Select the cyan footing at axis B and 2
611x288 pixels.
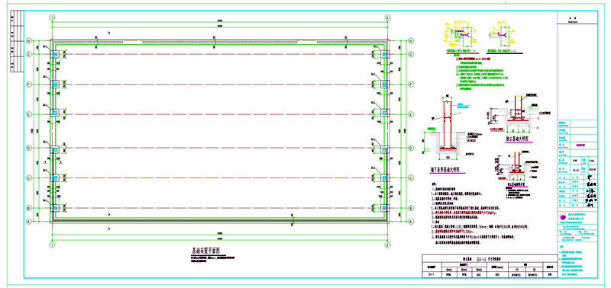(x=386, y=207)
